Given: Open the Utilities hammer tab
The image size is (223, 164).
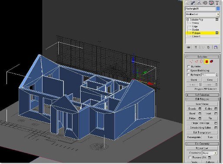Looking at the screenshot, I should 217,3.
